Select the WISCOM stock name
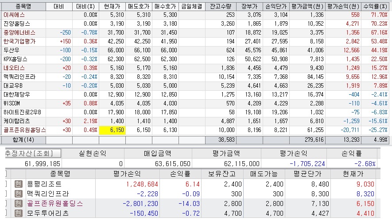The height and width of the screenshot is (221, 392). click(x=12, y=104)
